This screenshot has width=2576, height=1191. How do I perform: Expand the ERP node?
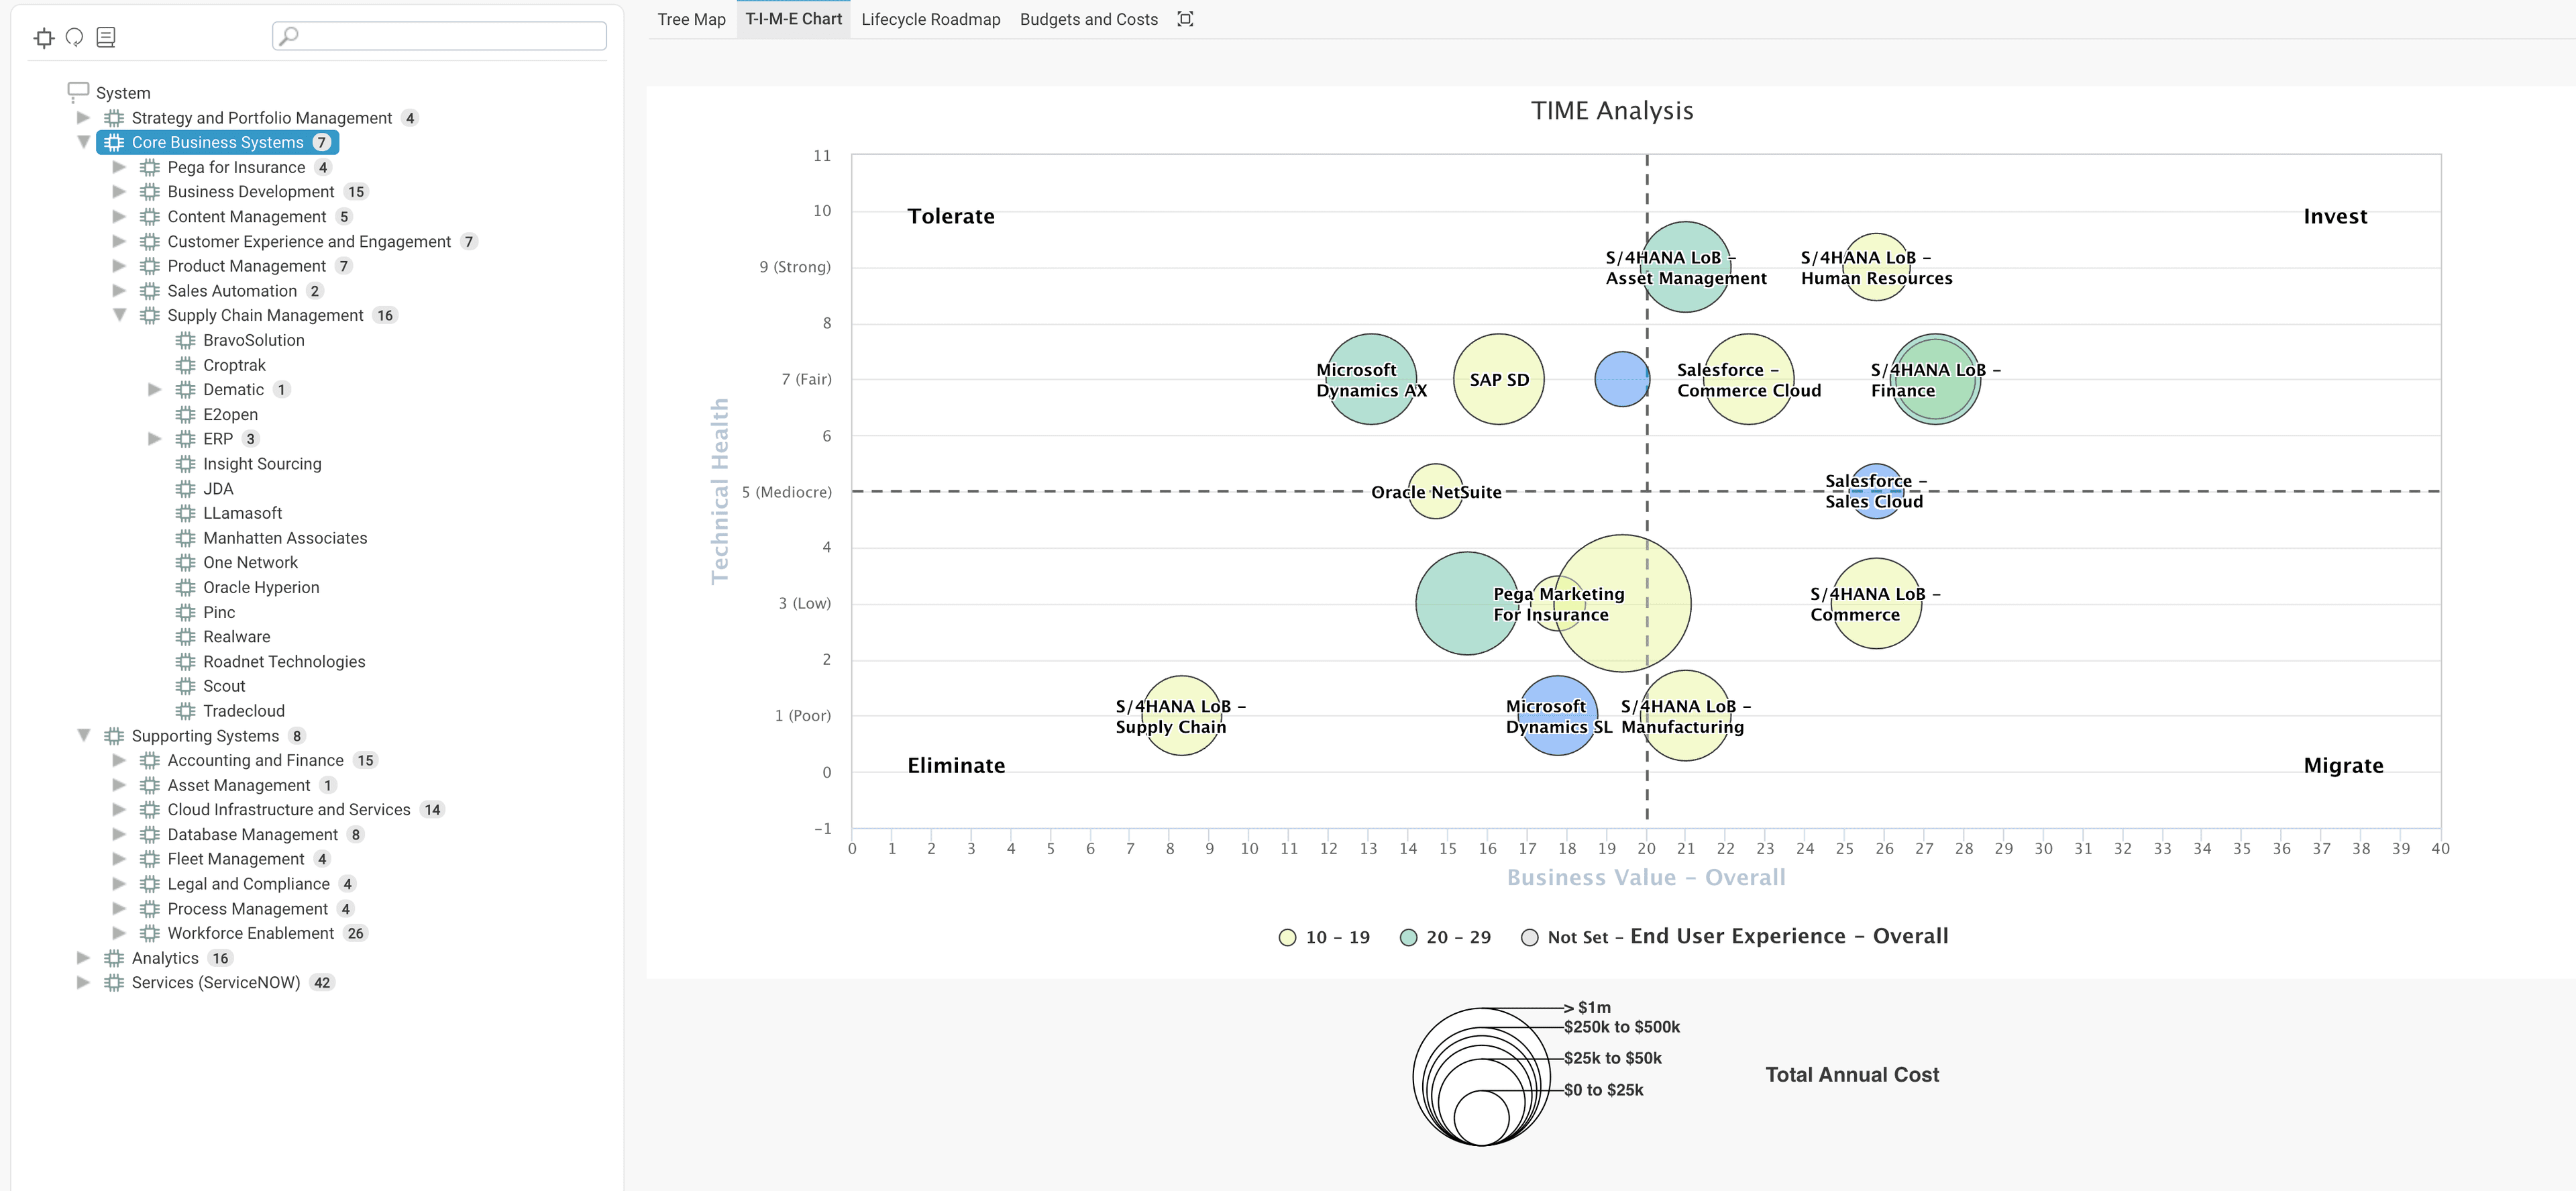(155, 438)
